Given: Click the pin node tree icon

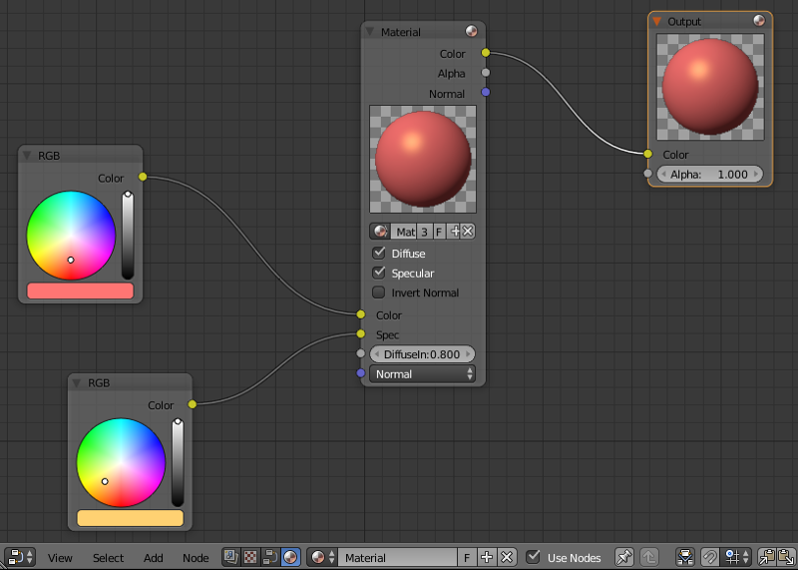Looking at the screenshot, I should (624, 557).
